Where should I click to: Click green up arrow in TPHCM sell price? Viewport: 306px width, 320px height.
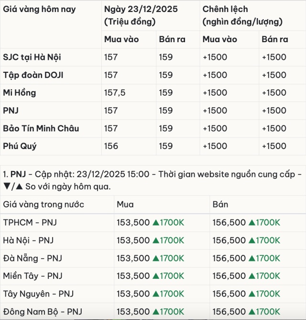[x=251, y=223]
